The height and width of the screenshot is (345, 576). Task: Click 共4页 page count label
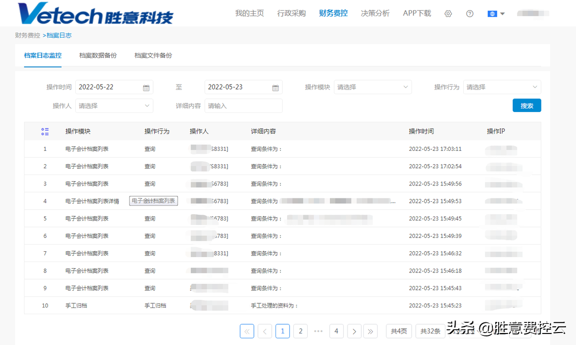[399, 331]
